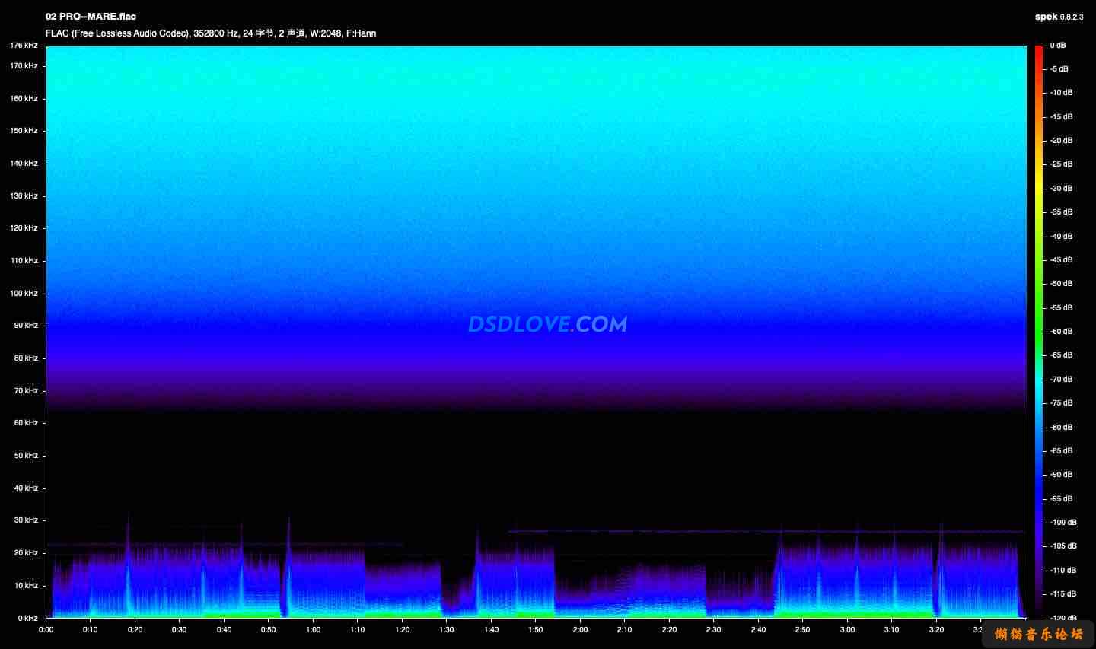The image size is (1096, 649).
Task: Click the '3:10' time axis label
Action: (x=891, y=630)
